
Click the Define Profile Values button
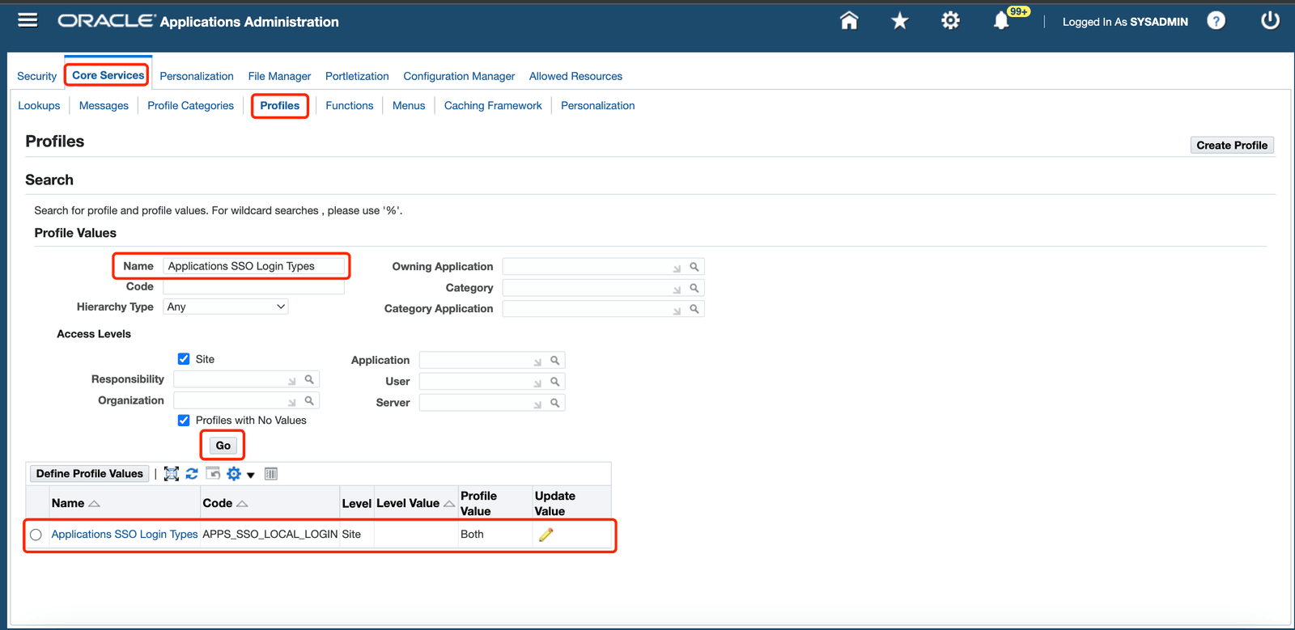pos(90,474)
